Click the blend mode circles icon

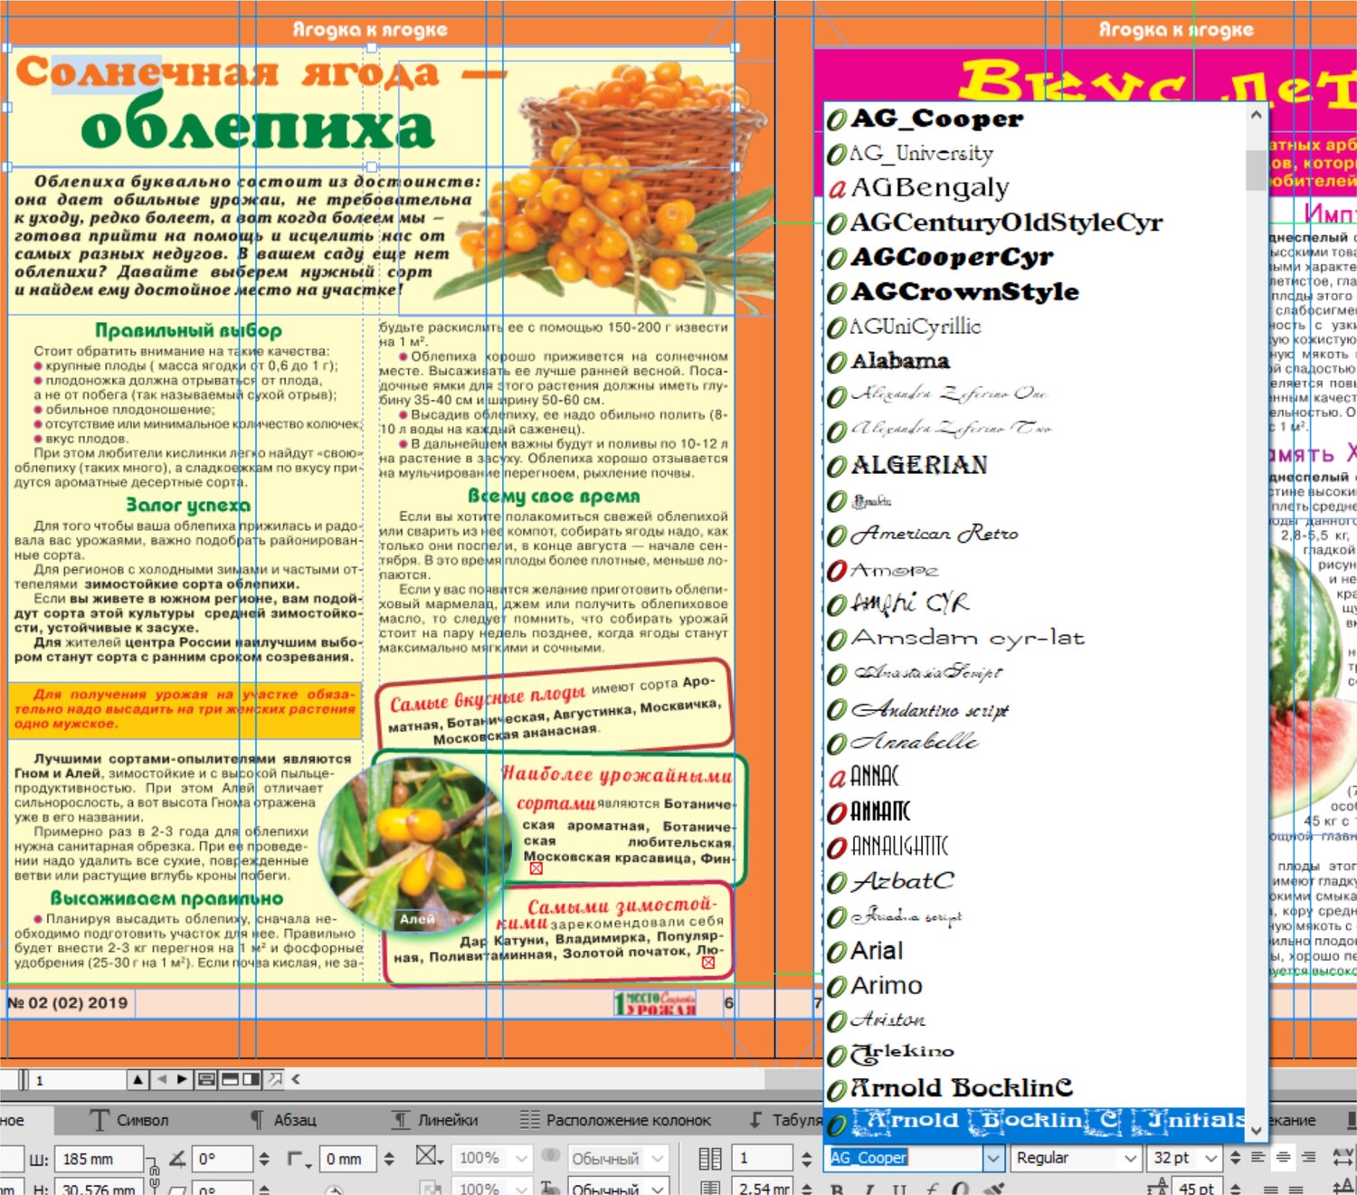550,1156
